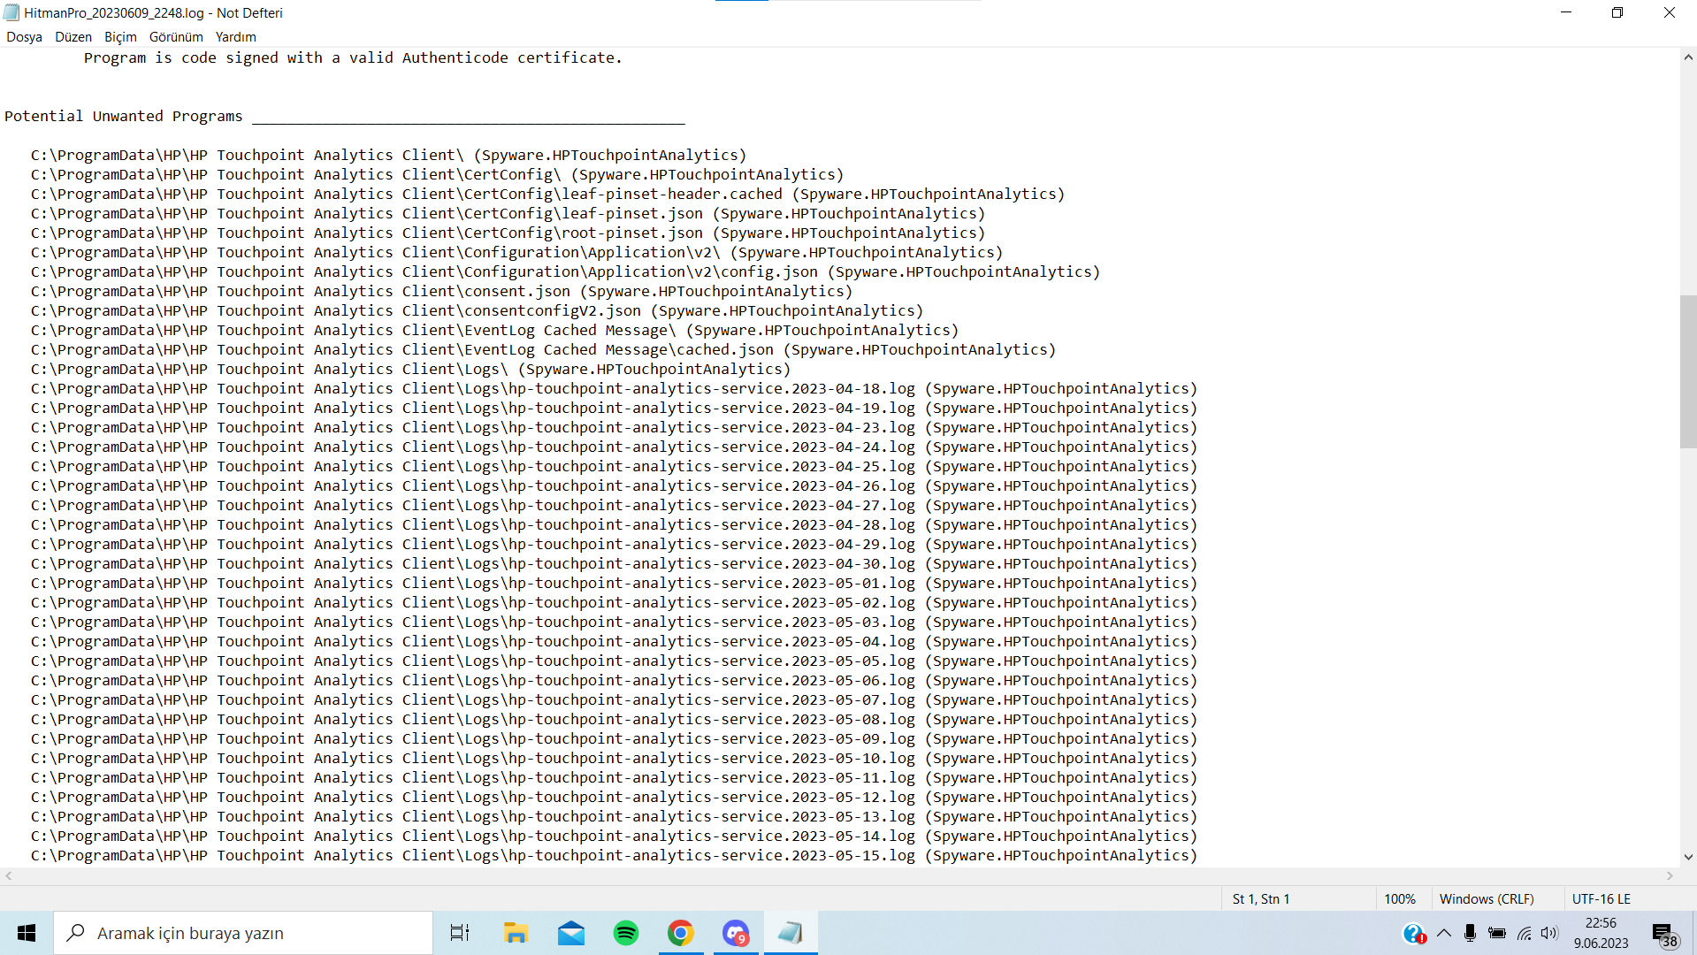
Task: Click the taskbar search box 'Aramak için buraya yazın'
Action: [243, 933]
